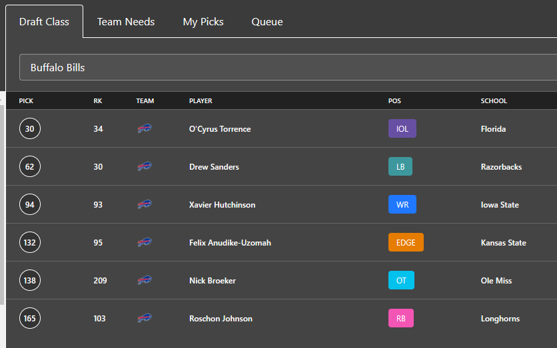
Task: Open player Drew Sanders
Action: pyautogui.click(x=214, y=167)
